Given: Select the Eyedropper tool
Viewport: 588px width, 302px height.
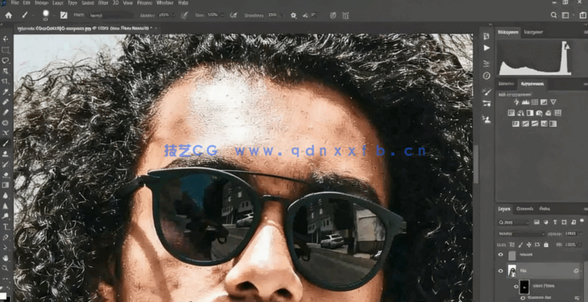Looking at the screenshot, I should coord(6,92).
